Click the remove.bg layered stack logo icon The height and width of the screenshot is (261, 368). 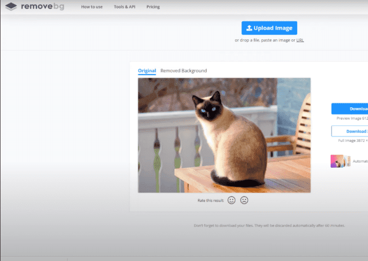11,7
